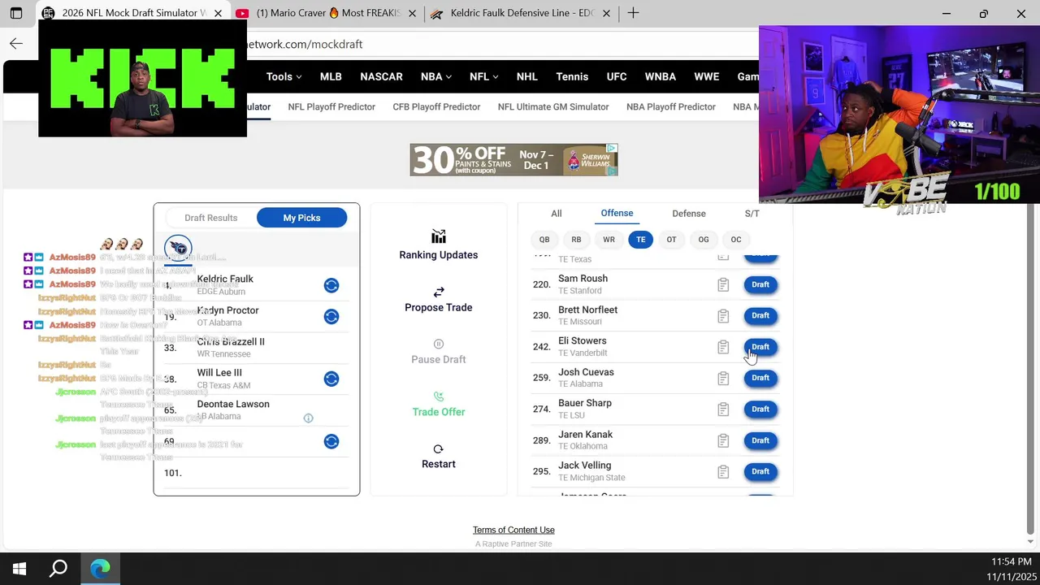The height and width of the screenshot is (585, 1040).
Task: Click the Trade Offer phone icon
Action: (439, 396)
